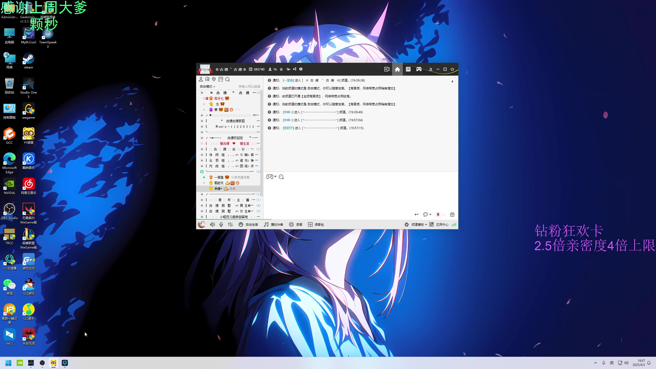Click the airplane invite icon in header
This screenshot has width=656, height=369.
coord(288,69)
